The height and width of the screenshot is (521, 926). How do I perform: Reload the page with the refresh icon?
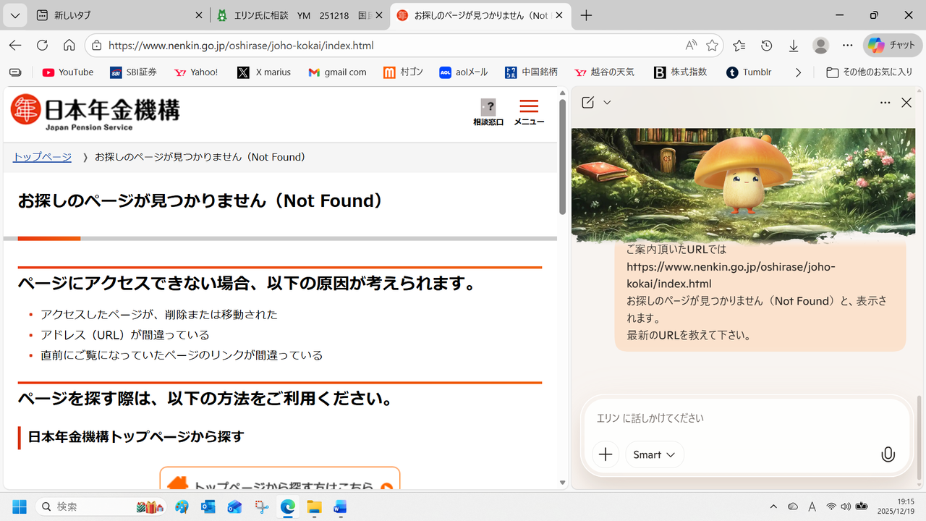[x=42, y=46]
